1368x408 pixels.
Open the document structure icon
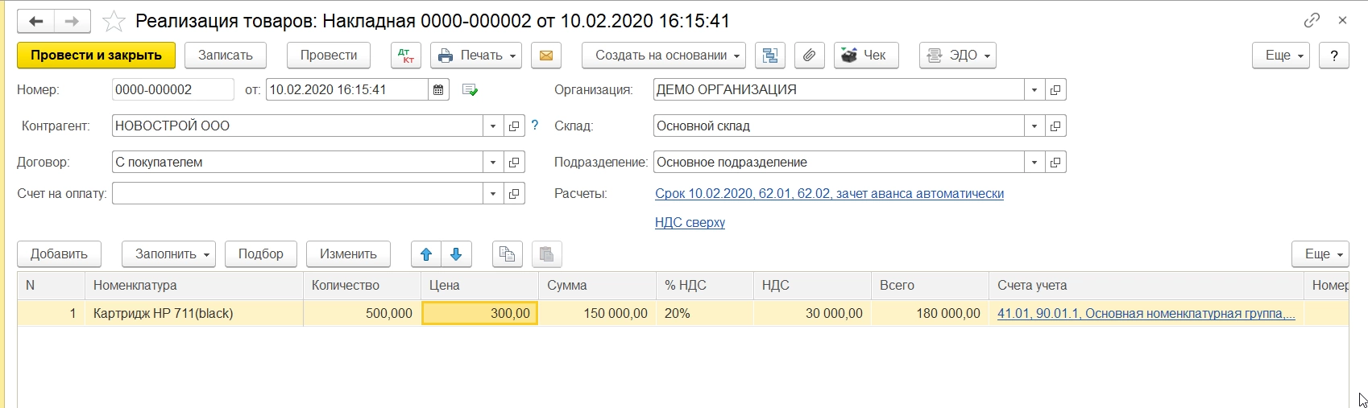coord(770,56)
